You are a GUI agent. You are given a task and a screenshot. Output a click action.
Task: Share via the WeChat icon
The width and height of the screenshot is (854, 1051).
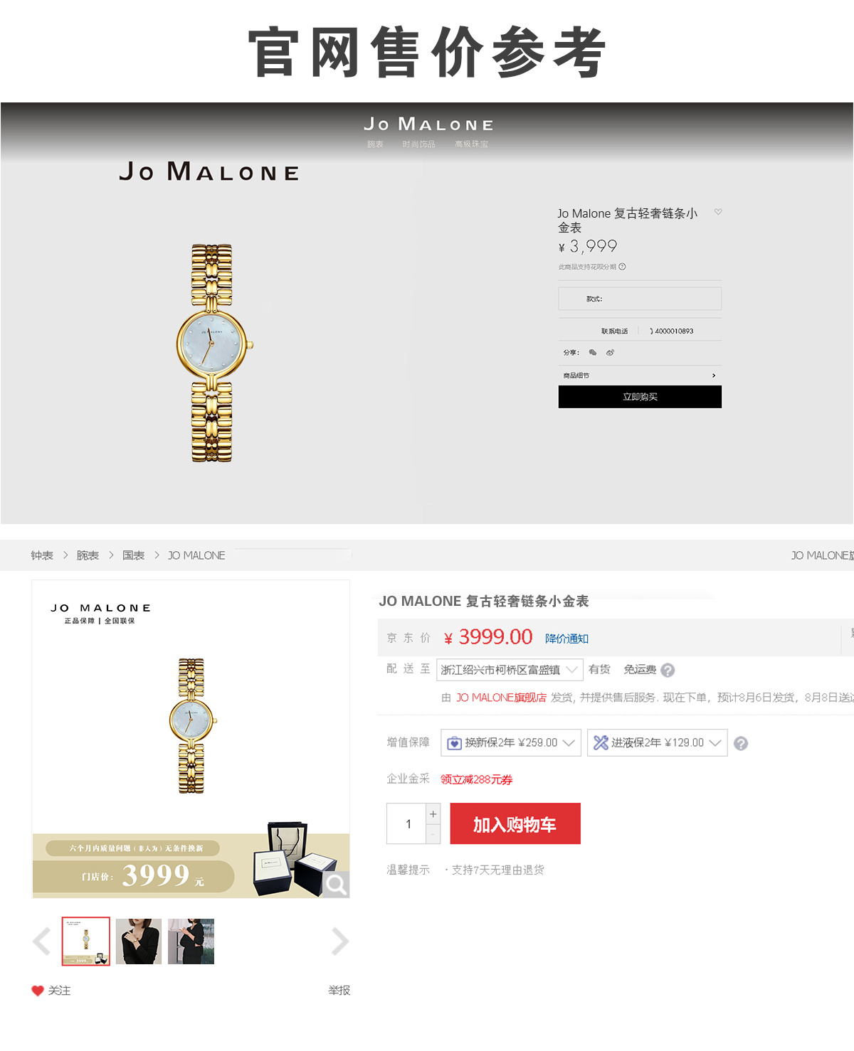pyautogui.click(x=593, y=353)
